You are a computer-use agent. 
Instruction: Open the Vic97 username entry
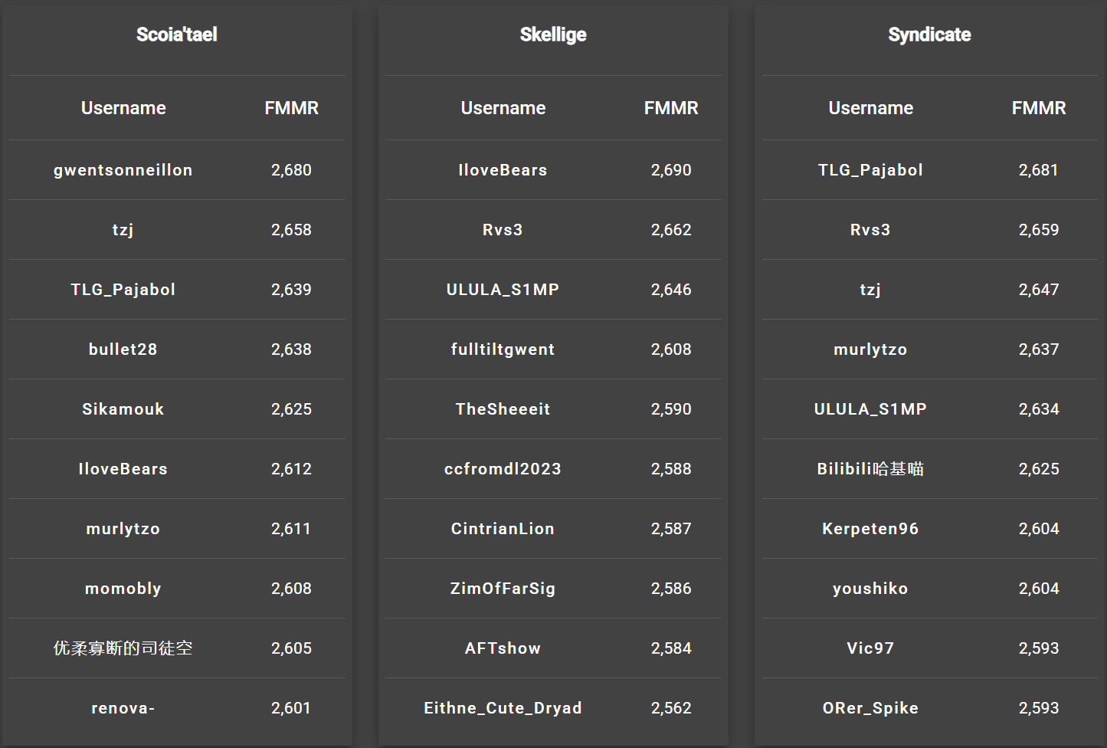point(870,648)
